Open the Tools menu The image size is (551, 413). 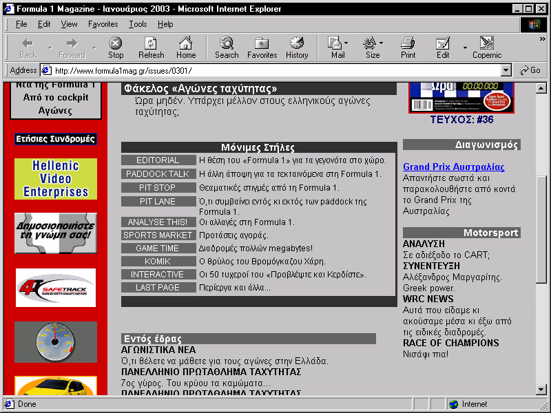(138, 24)
